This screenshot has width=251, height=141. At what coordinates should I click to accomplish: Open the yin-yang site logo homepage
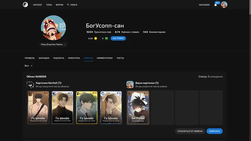pos(25,5)
